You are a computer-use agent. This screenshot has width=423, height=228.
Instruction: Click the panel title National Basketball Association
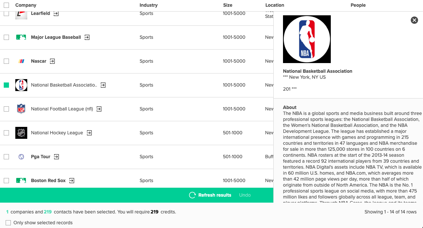tap(317, 71)
